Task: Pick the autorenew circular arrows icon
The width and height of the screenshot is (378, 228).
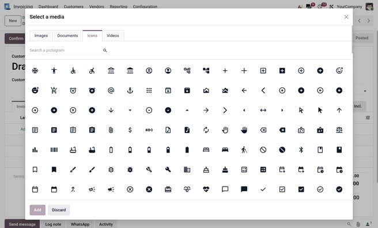Action: [x=206, y=130]
